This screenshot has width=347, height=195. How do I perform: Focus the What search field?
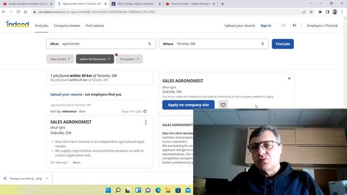(101, 44)
